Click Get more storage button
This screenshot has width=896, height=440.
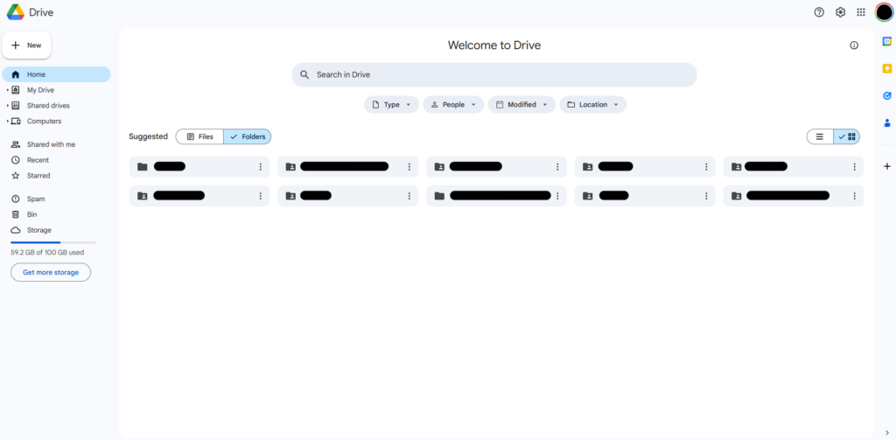click(x=51, y=272)
